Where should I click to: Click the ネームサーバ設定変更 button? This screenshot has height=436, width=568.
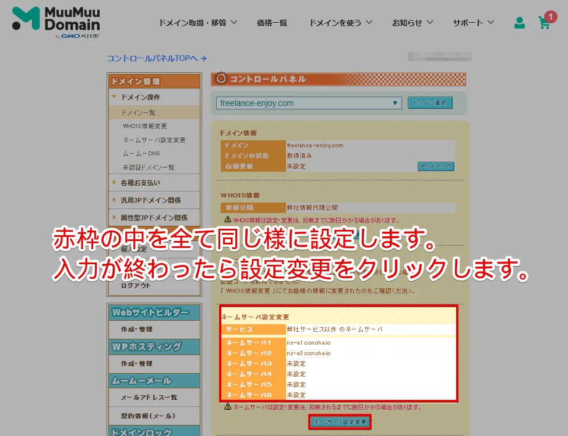tap(340, 422)
